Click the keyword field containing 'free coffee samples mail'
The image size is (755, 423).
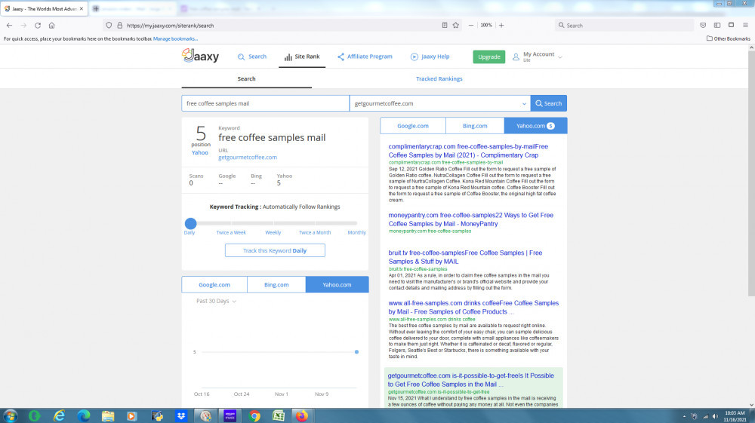coord(265,103)
